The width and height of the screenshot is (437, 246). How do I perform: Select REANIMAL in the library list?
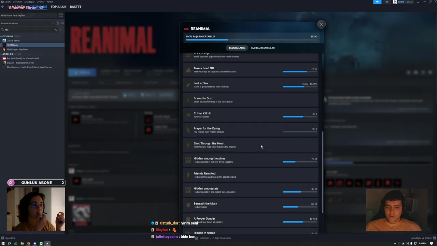[32, 45]
